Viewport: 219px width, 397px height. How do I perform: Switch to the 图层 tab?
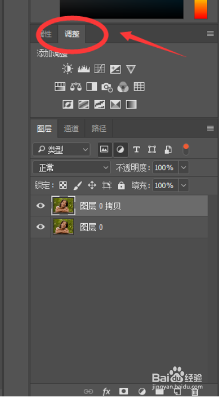[x=44, y=129]
